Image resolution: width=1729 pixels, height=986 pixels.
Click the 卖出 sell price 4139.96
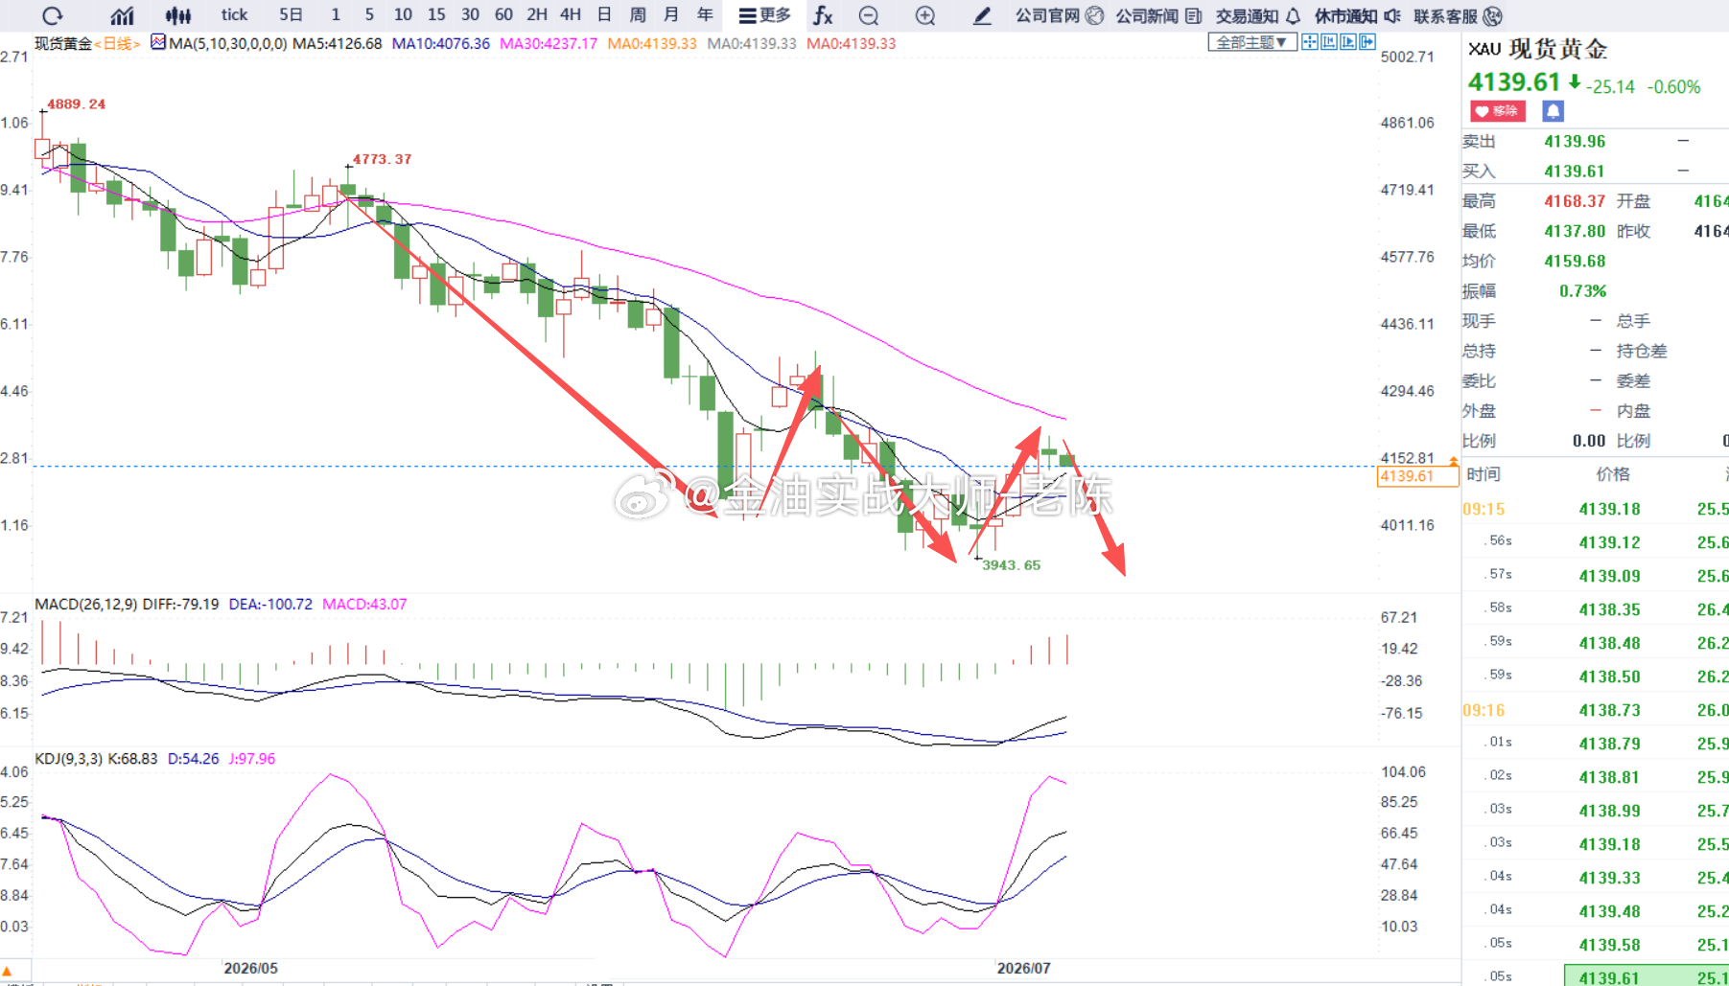[1575, 142]
